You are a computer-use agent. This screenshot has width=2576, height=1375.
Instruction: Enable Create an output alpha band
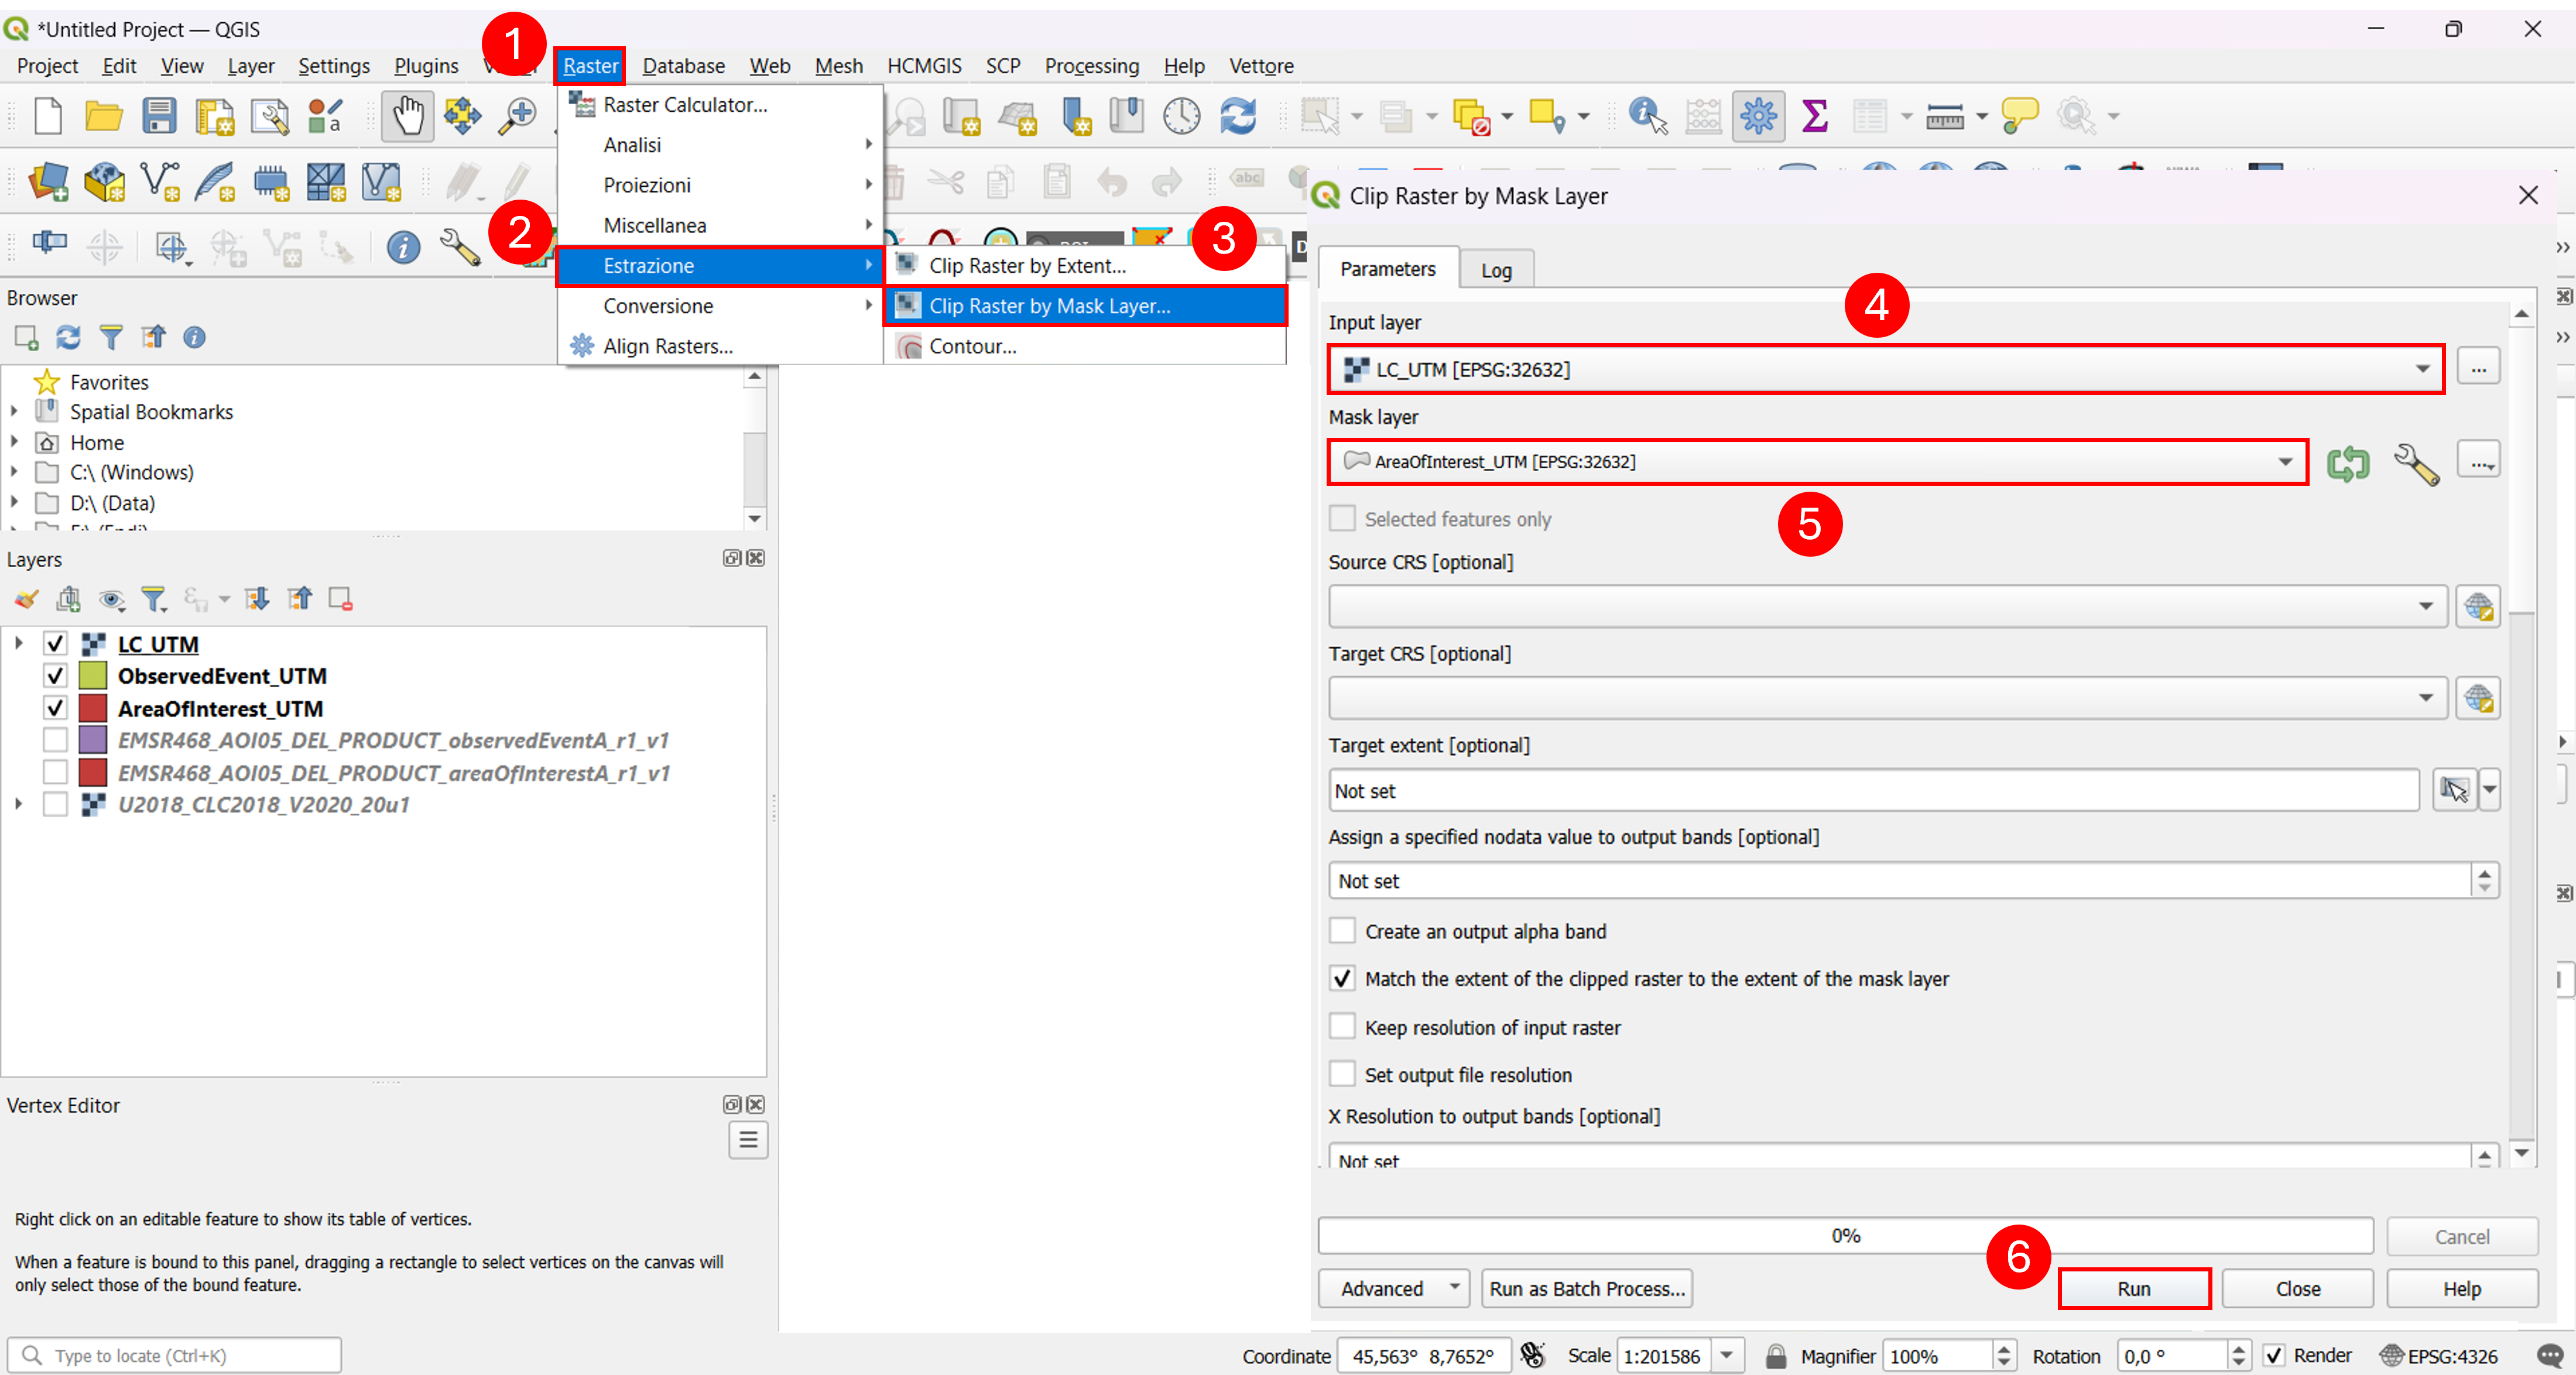pos(1342,931)
